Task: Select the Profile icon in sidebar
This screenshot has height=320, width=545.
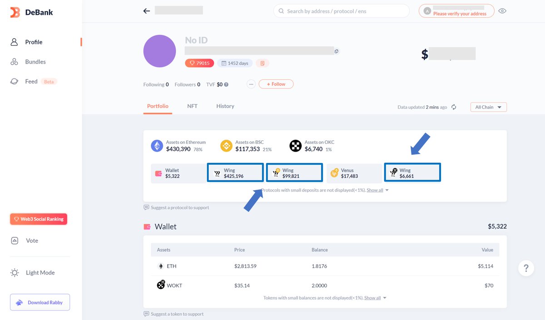Action: tap(15, 42)
